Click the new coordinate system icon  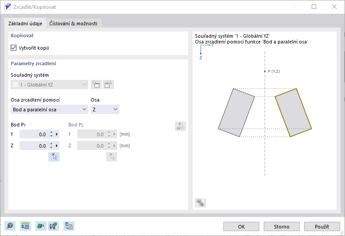96,85
